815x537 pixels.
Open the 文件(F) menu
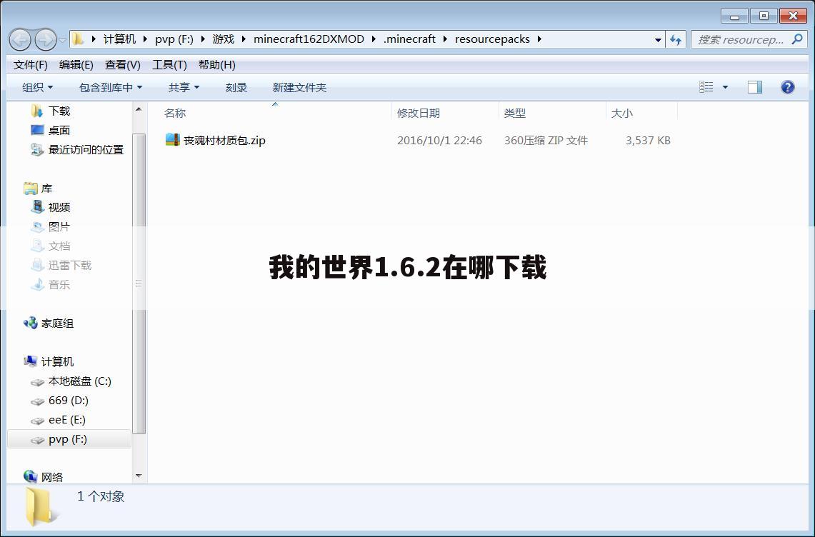click(x=30, y=65)
